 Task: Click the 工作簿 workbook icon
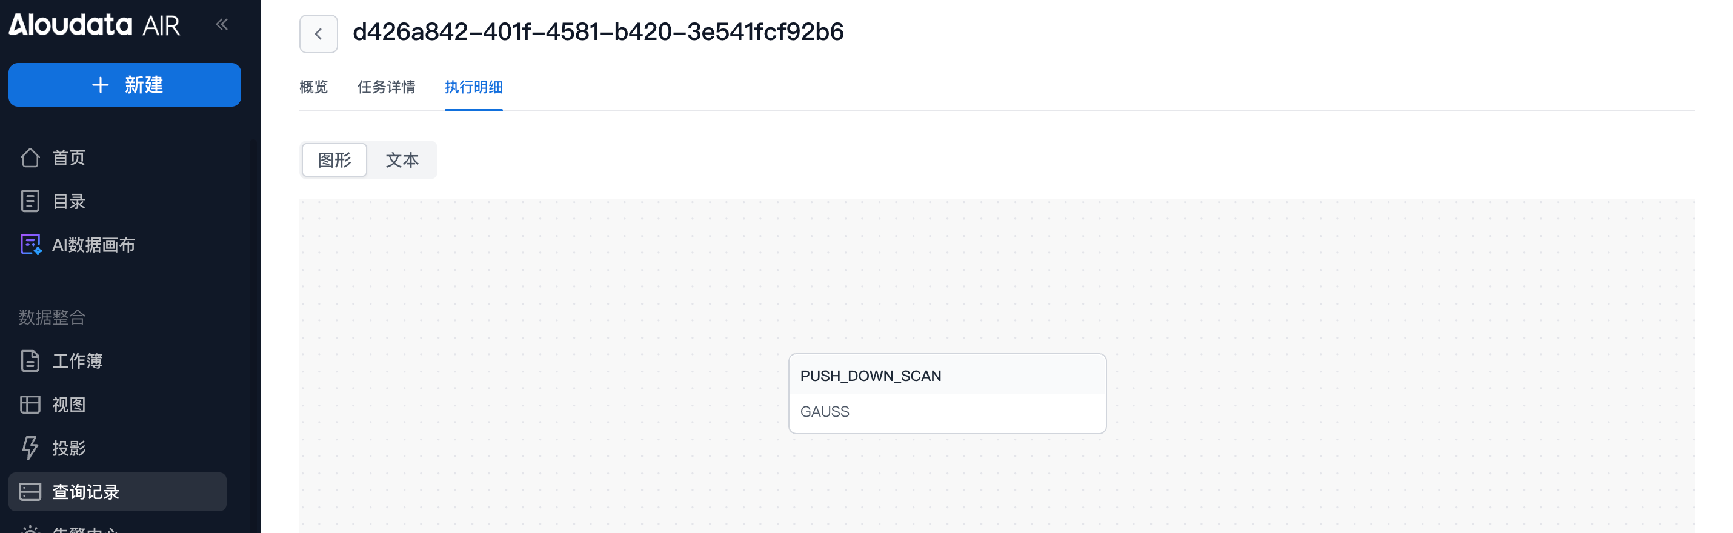(x=30, y=361)
